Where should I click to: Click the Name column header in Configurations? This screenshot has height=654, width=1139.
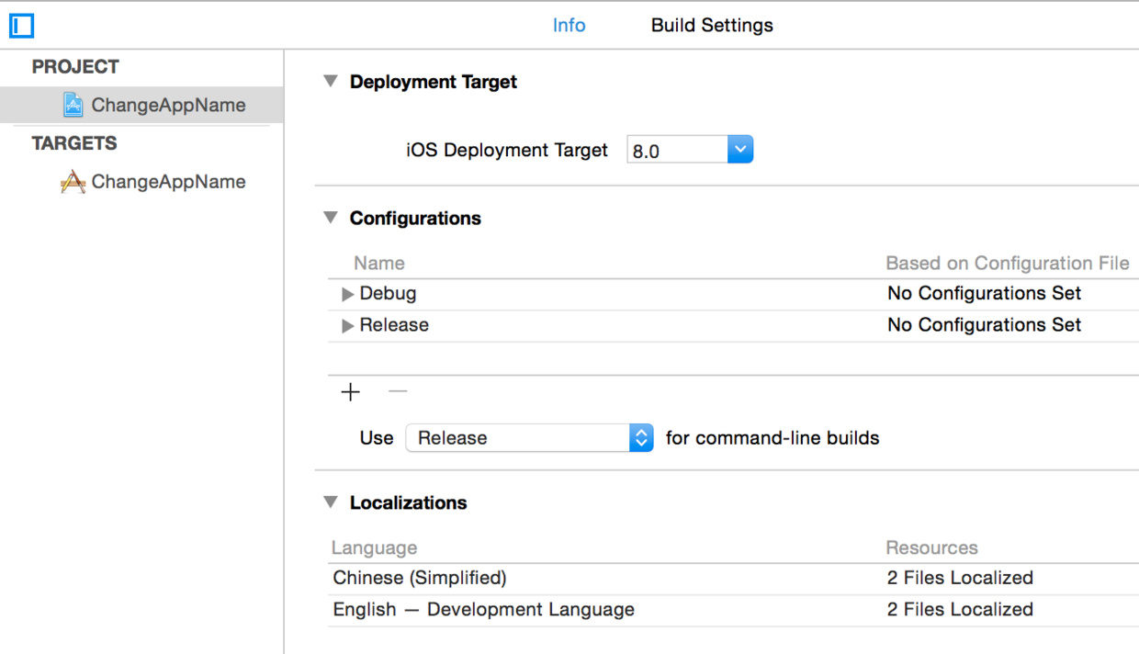tap(379, 264)
